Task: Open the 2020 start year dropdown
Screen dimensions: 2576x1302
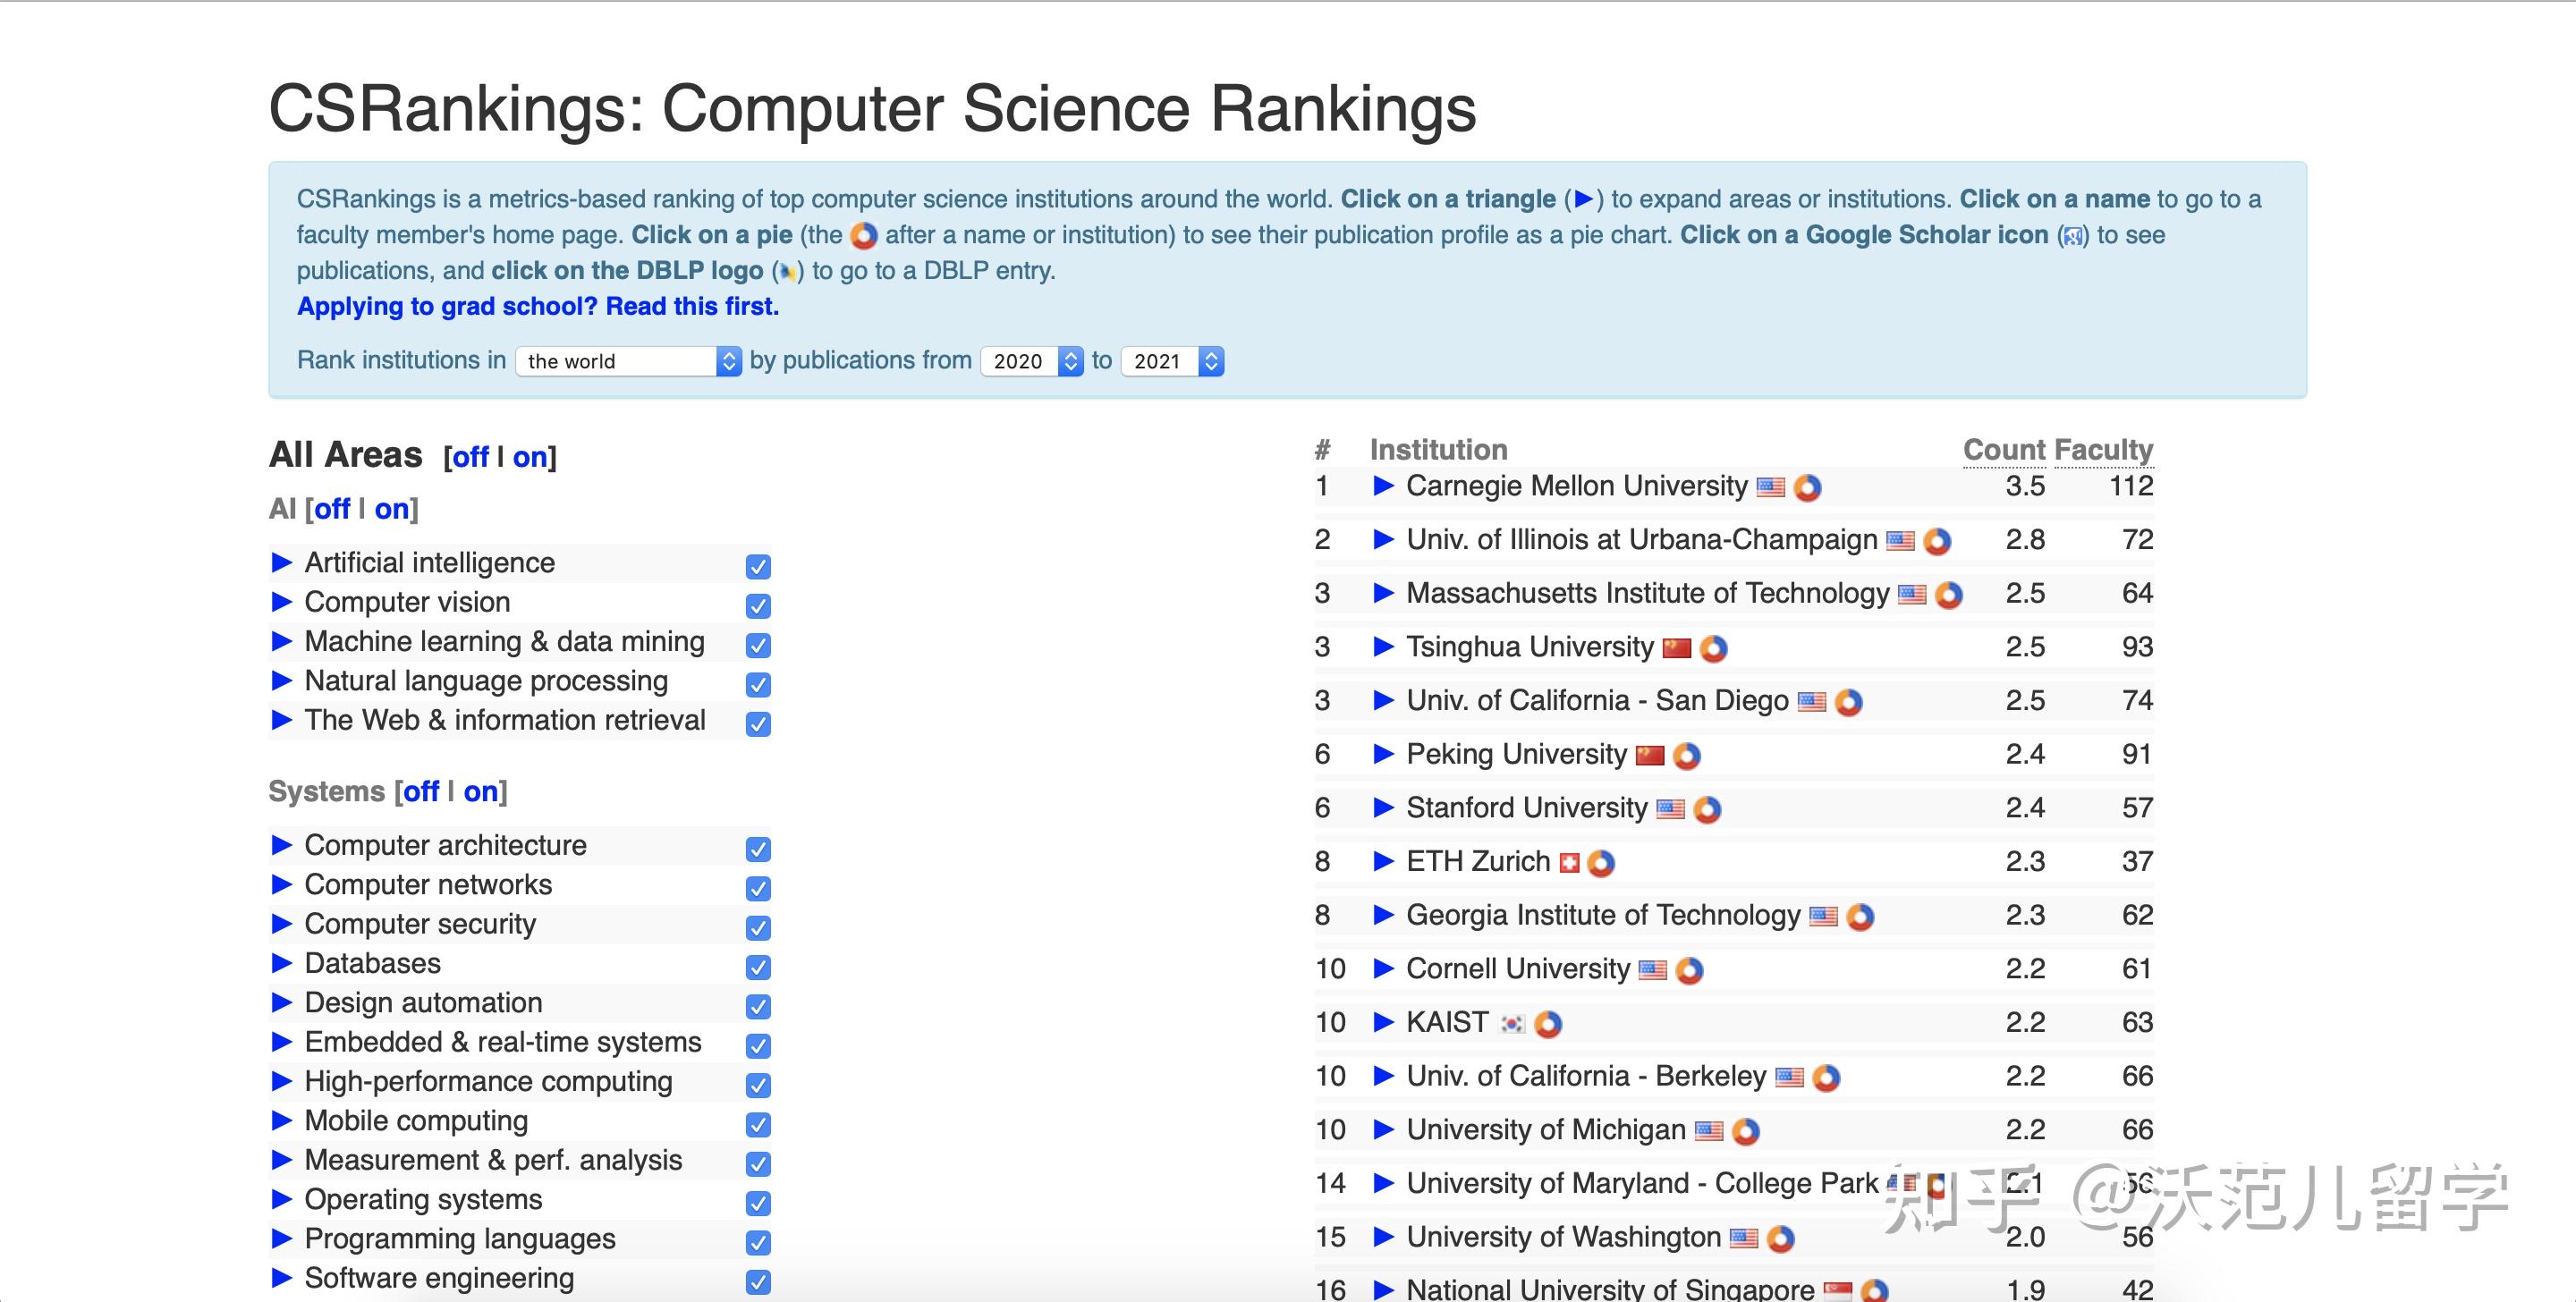Action: [1032, 361]
